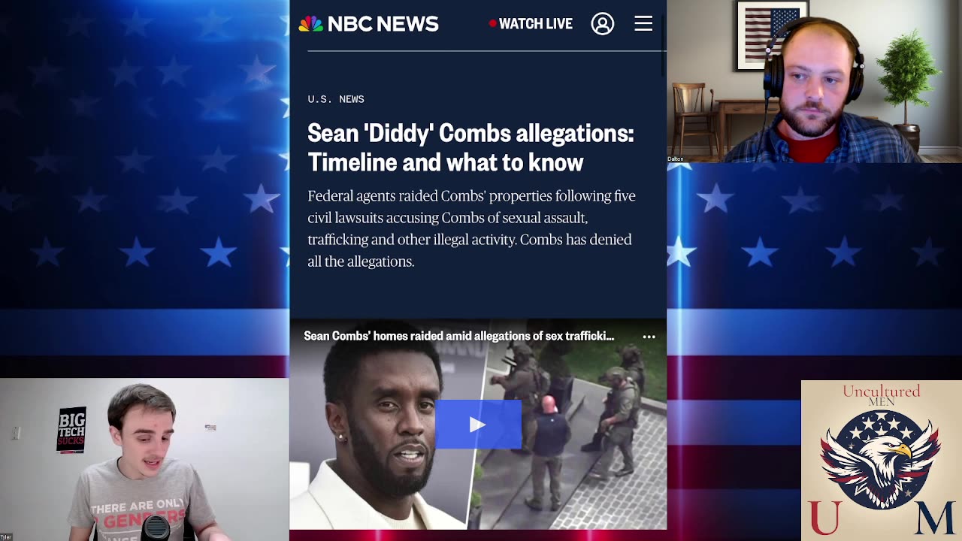Select the WATCH LIVE link

536,24
